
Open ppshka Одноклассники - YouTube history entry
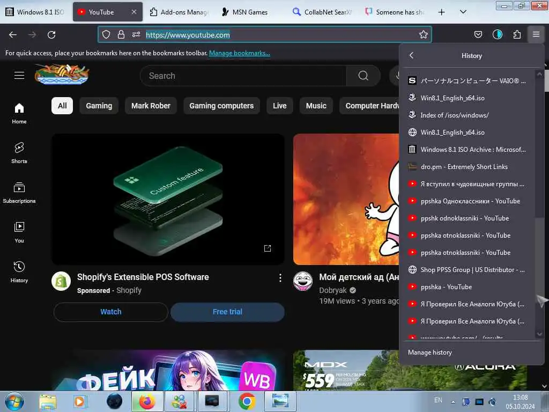point(468,201)
